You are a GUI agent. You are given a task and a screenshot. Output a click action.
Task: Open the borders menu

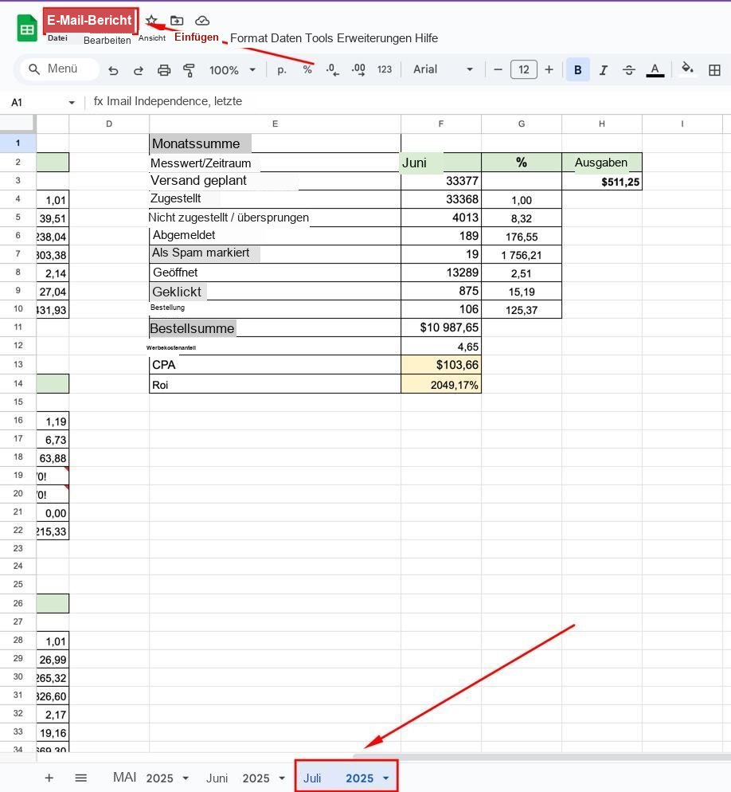(x=714, y=70)
